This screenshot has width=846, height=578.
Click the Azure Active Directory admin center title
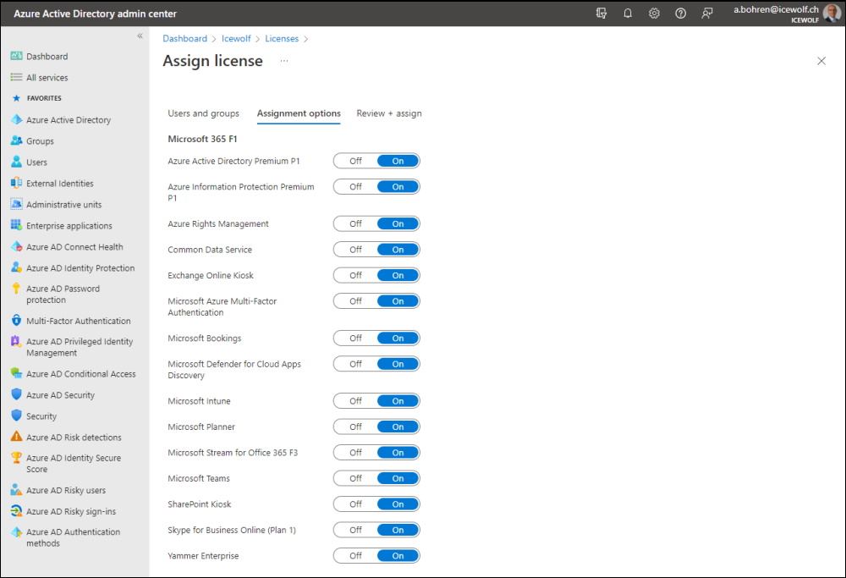pyautogui.click(x=95, y=14)
